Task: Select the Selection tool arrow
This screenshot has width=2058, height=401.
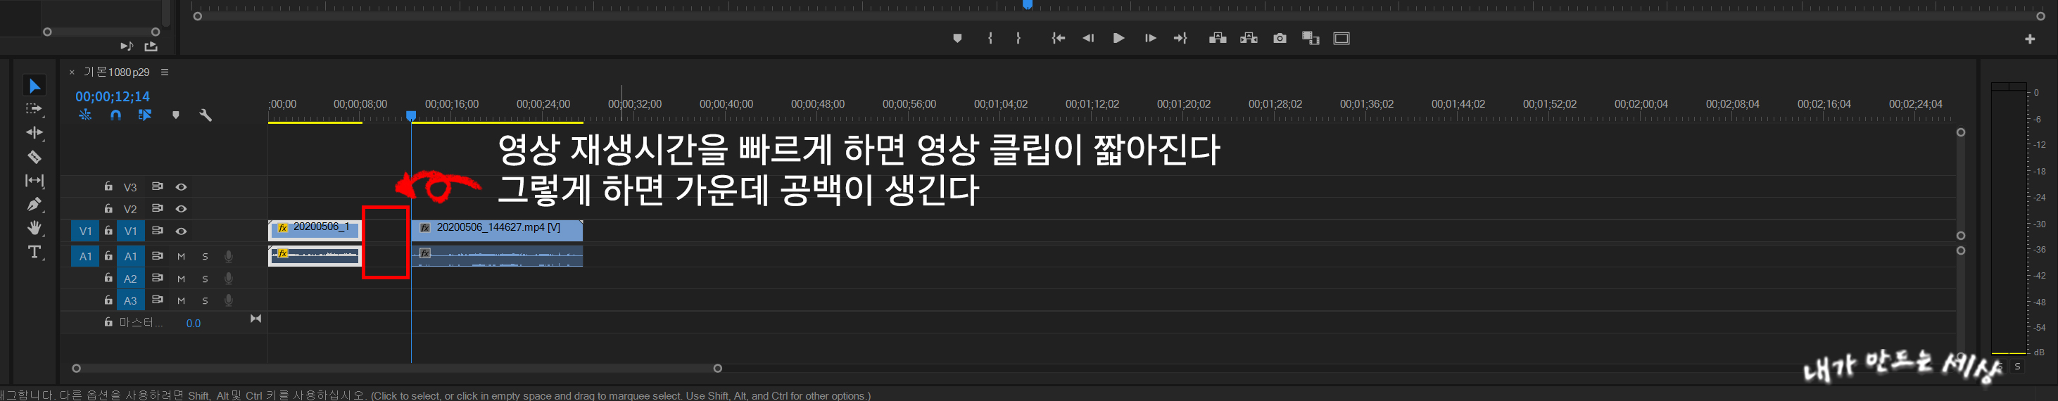Action: (x=34, y=85)
